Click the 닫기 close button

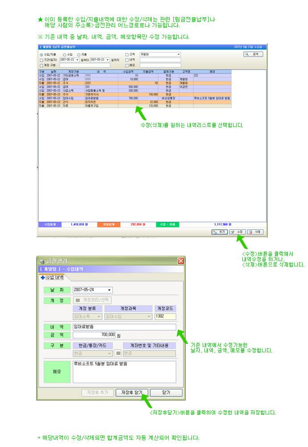pyautogui.click(x=166, y=392)
